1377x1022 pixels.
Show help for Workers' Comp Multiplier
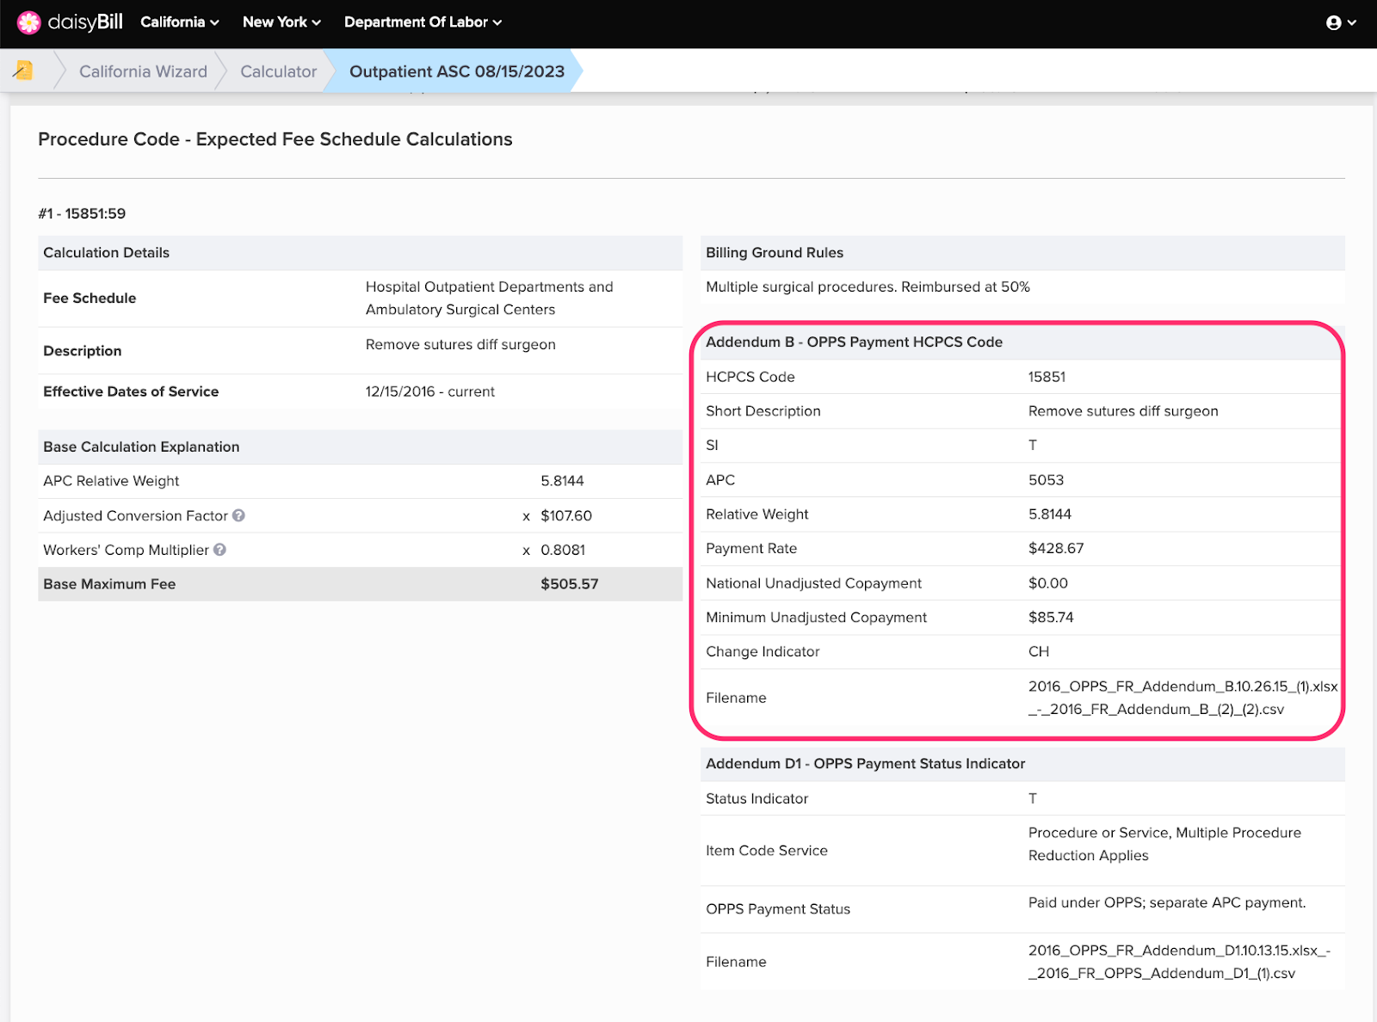pyautogui.click(x=220, y=550)
